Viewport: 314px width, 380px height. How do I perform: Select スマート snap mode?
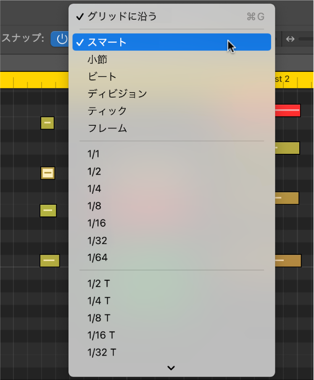click(172, 42)
